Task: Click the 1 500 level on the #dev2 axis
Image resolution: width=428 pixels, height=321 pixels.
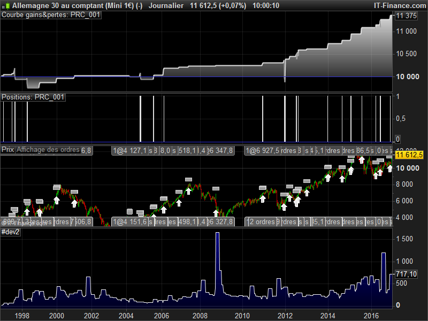Action: tap(404, 239)
